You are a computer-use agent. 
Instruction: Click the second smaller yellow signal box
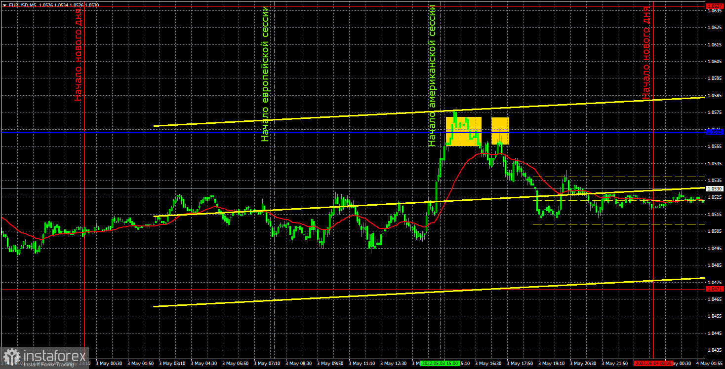(500, 131)
